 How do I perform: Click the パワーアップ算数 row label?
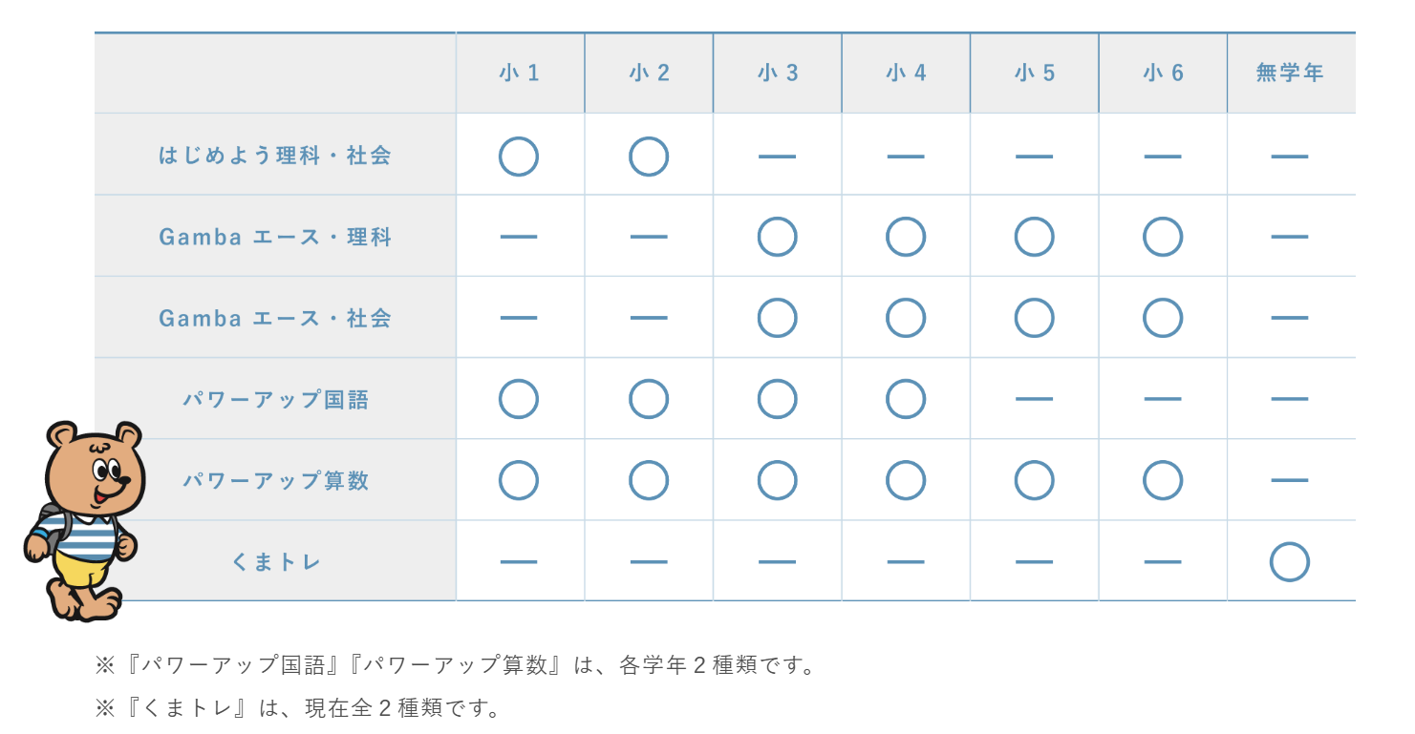tap(276, 480)
